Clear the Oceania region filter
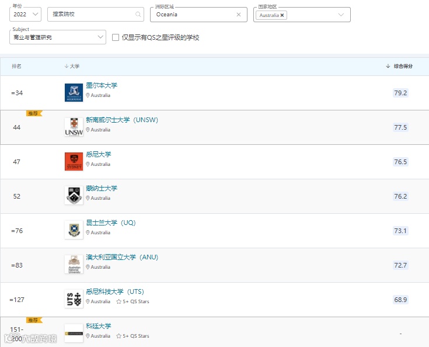The width and height of the screenshot is (429, 347). (239, 15)
